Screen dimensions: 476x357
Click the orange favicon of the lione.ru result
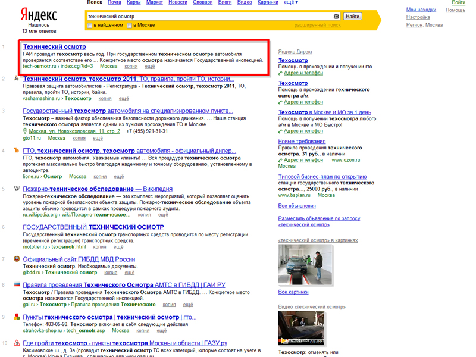17,151
